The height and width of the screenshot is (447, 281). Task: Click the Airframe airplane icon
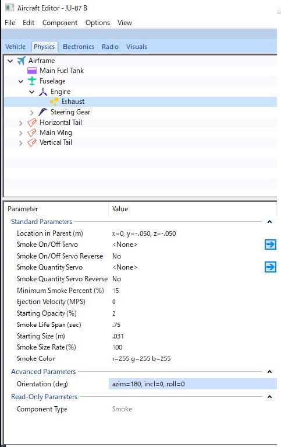point(22,61)
